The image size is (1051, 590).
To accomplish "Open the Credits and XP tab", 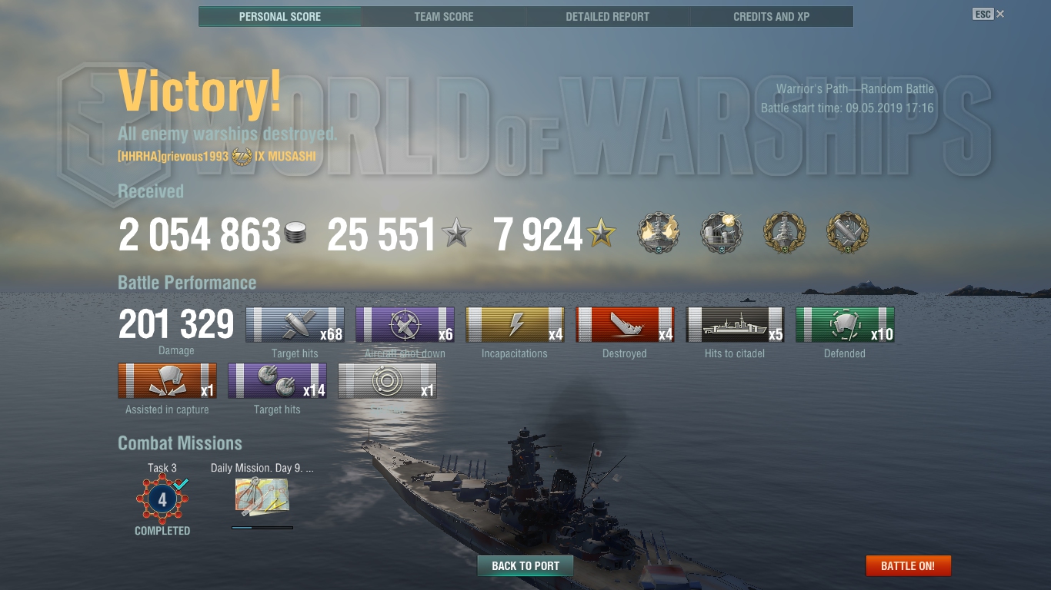I will coord(772,16).
